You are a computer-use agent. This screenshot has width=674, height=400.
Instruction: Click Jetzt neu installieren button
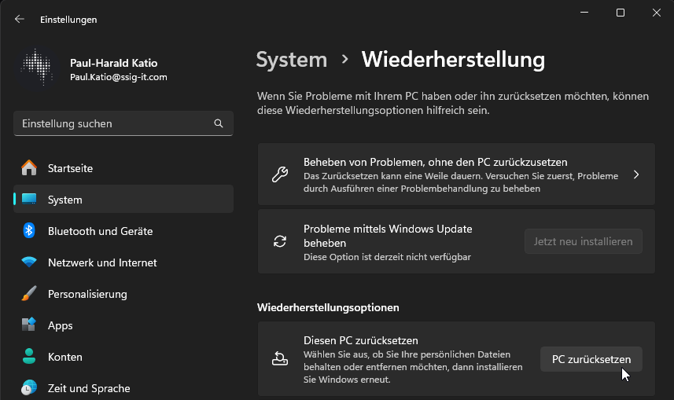[x=584, y=241]
